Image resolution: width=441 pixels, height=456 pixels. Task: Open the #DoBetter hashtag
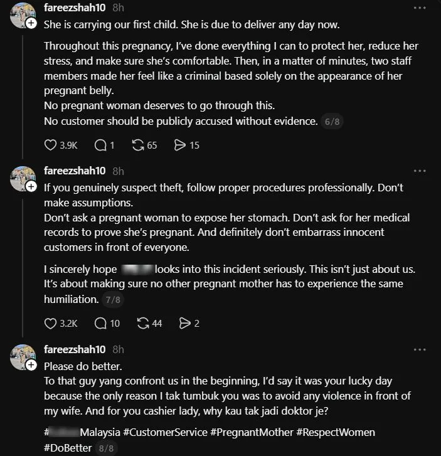click(68, 448)
